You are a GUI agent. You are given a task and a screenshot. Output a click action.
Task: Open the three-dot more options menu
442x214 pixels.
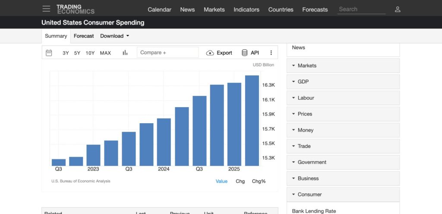click(x=271, y=53)
